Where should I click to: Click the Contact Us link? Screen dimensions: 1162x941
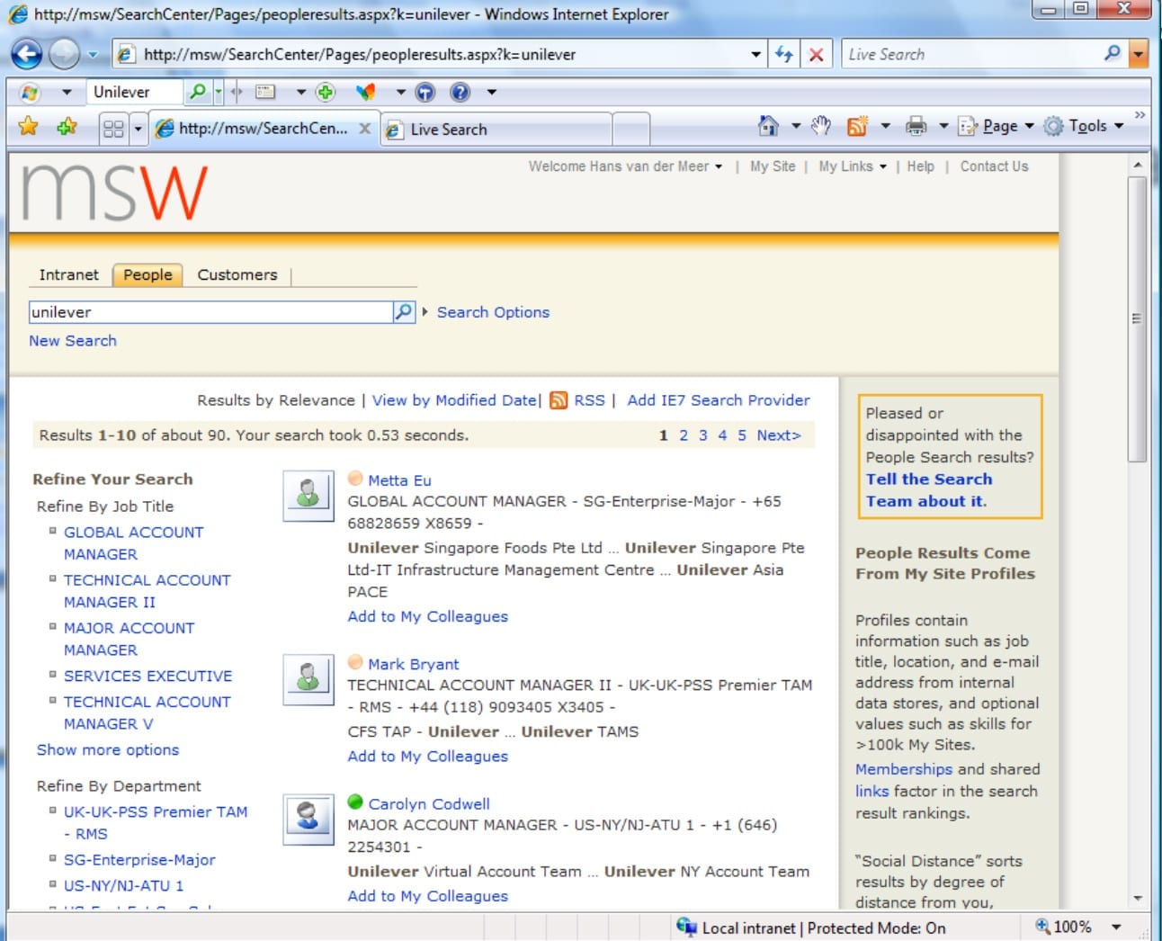point(994,166)
